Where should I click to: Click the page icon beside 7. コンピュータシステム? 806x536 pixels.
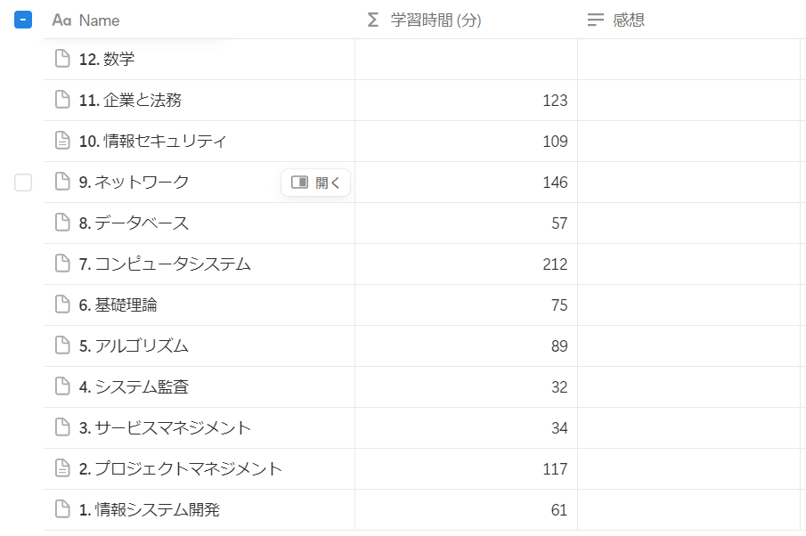[62, 264]
